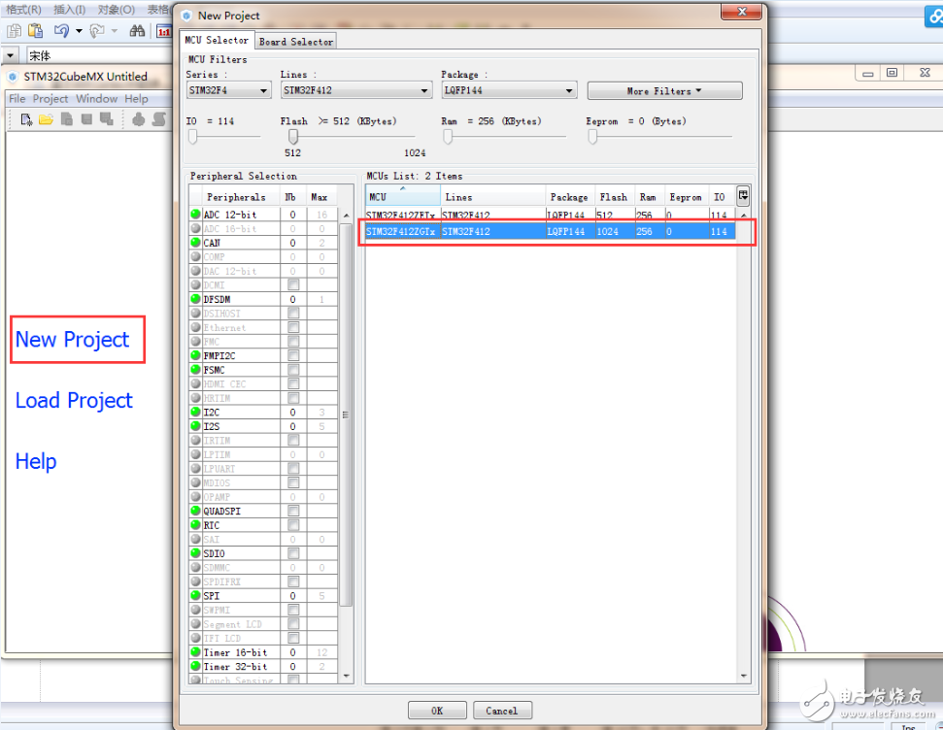
Task: Open the dropdown arrow left of the 宋体 font box
Action: click(x=11, y=56)
